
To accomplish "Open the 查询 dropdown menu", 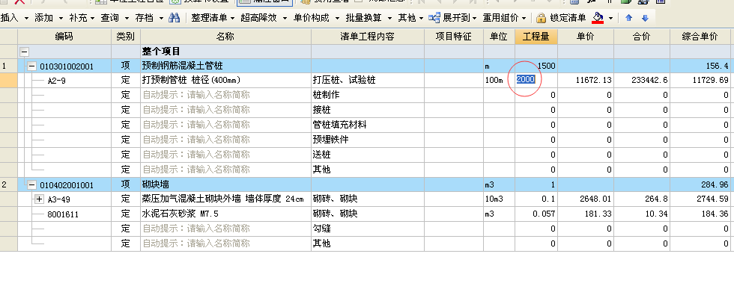I will pos(115,18).
